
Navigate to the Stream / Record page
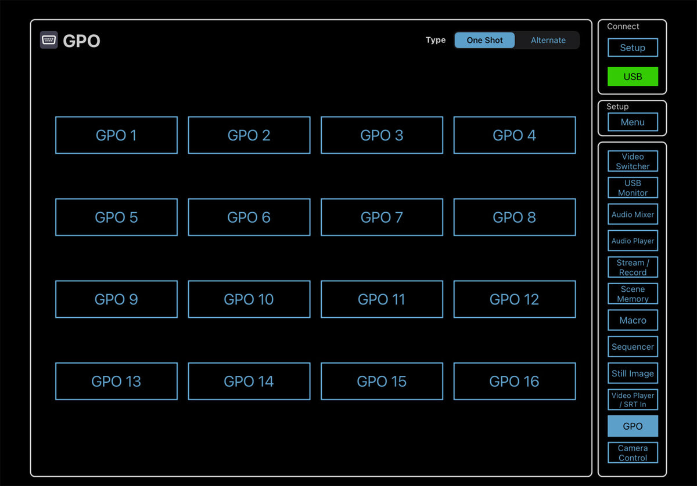pos(633,267)
